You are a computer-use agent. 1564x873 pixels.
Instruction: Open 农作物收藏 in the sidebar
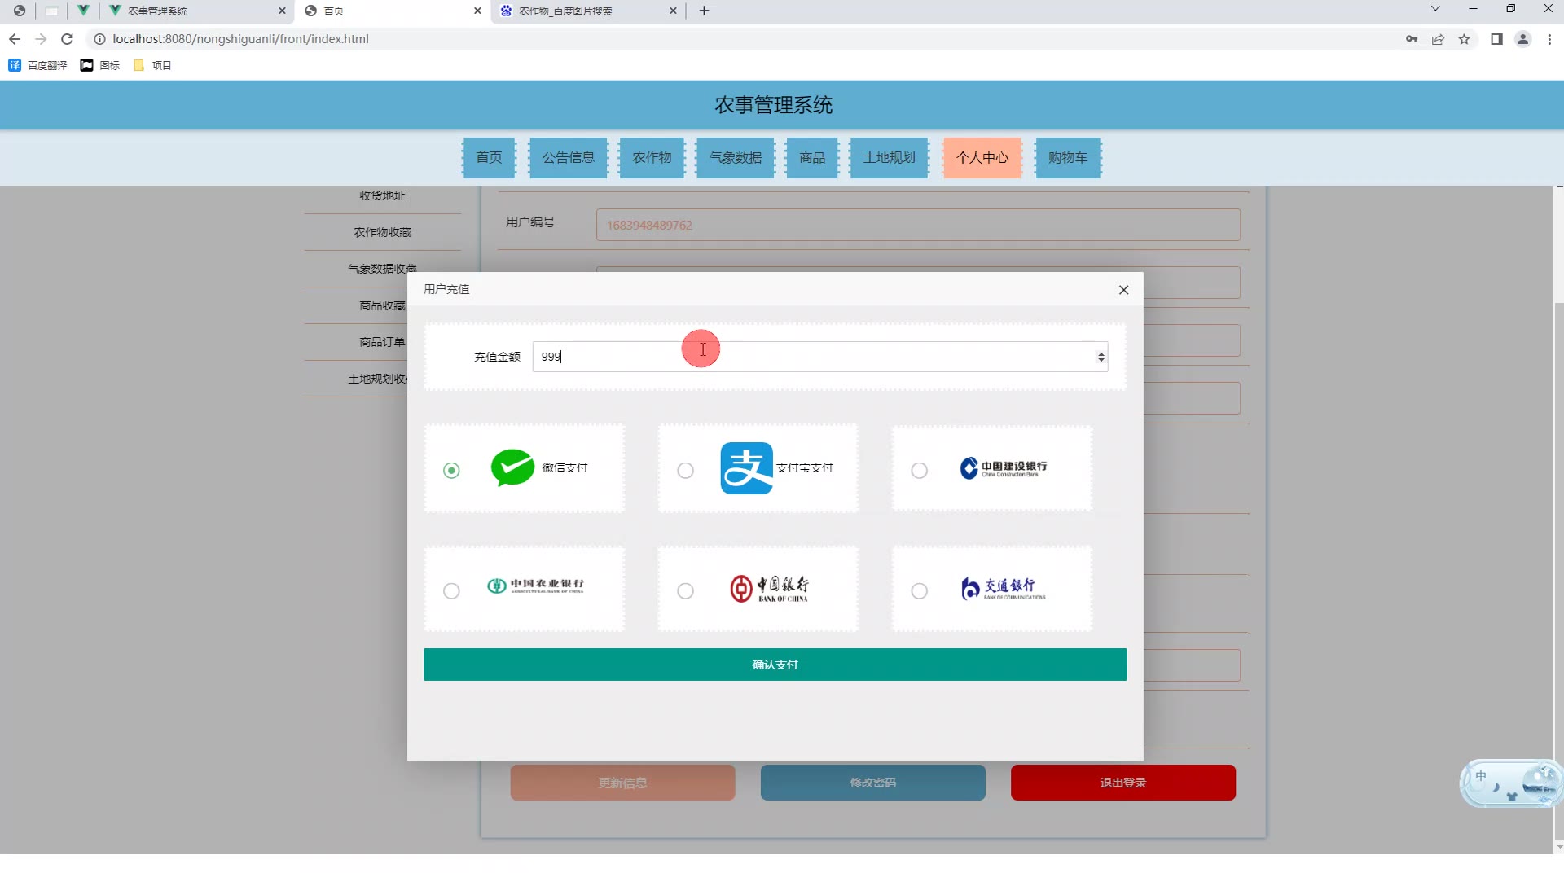[383, 232]
